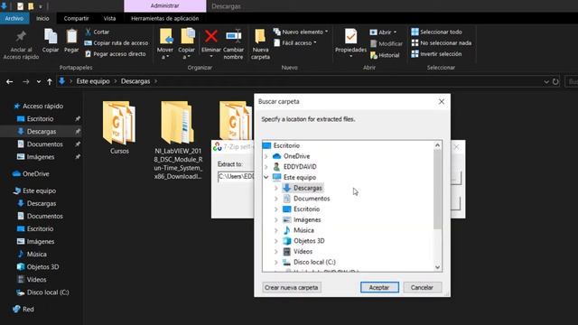Click Seleccionar todo
Screen dimensions: 578x325
pyautogui.click(x=437, y=32)
